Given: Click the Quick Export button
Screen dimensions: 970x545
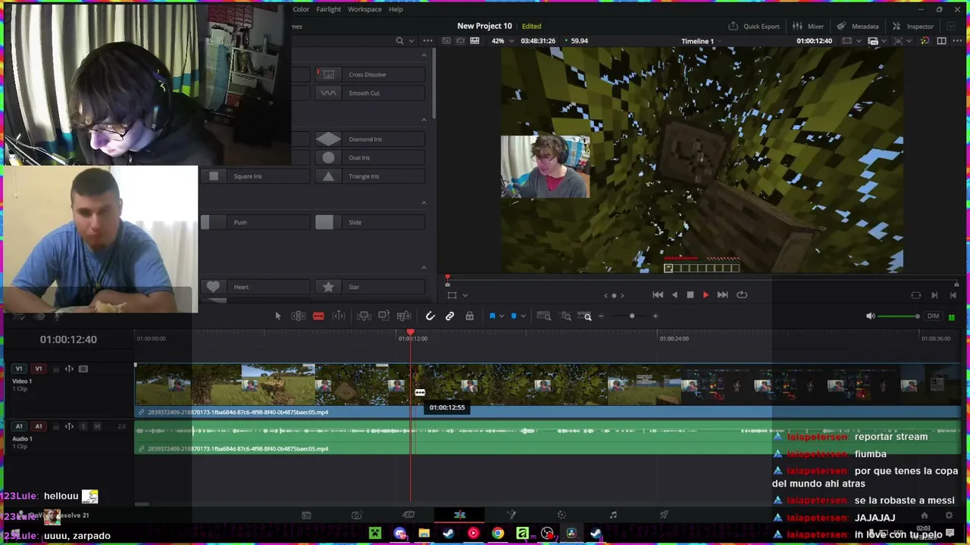Looking at the screenshot, I should click(x=754, y=26).
